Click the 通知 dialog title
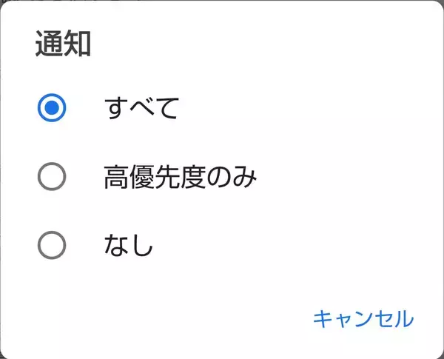The height and width of the screenshot is (359, 444). coord(63,45)
